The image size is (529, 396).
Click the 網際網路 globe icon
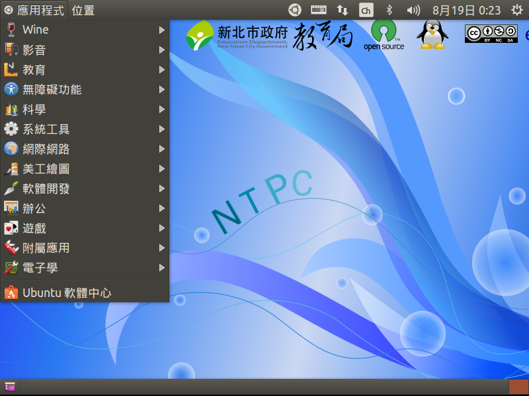(x=11, y=148)
